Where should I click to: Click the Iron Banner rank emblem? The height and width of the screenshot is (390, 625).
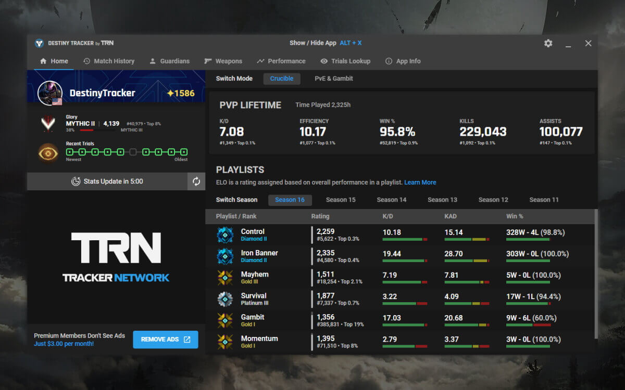[225, 256]
